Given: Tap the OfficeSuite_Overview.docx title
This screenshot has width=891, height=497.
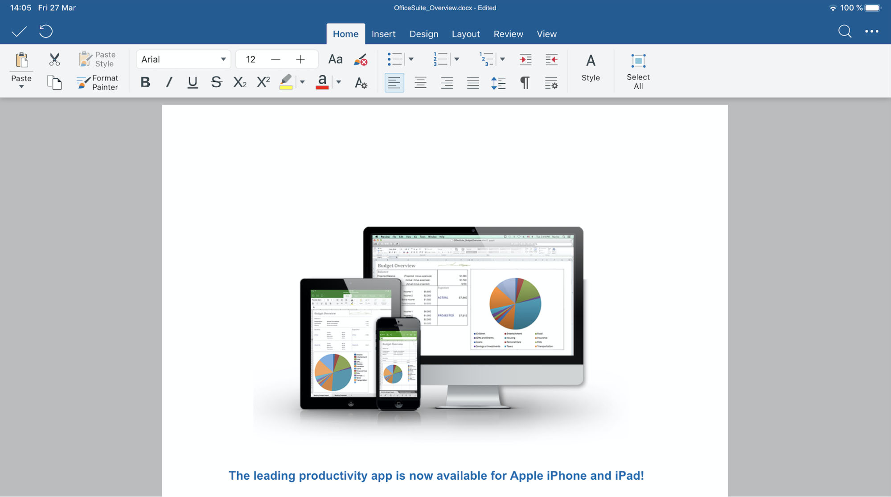Looking at the screenshot, I should (x=444, y=8).
